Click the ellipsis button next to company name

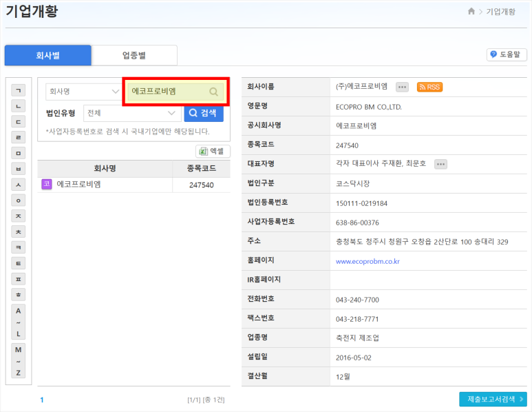tap(402, 87)
